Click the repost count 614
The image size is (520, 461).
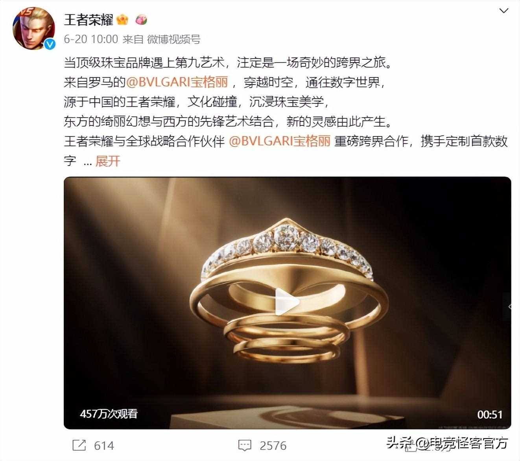tap(104, 446)
